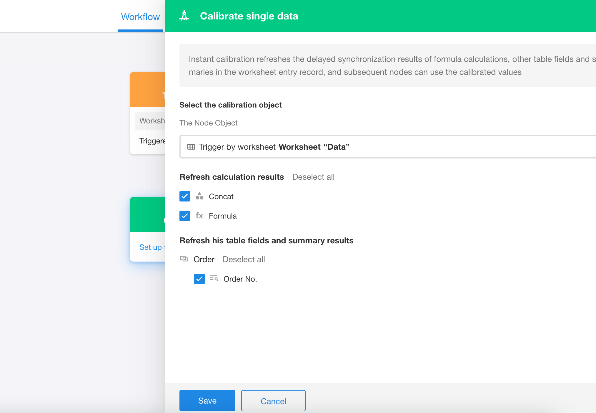Click the 'The Node Object' label
596x413 pixels.
pyautogui.click(x=209, y=123)
